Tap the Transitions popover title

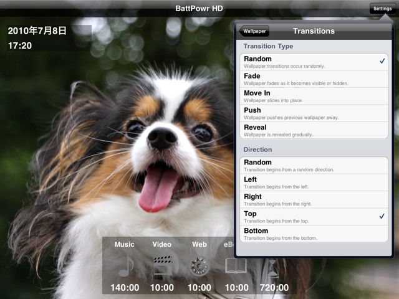coord(314,31)
